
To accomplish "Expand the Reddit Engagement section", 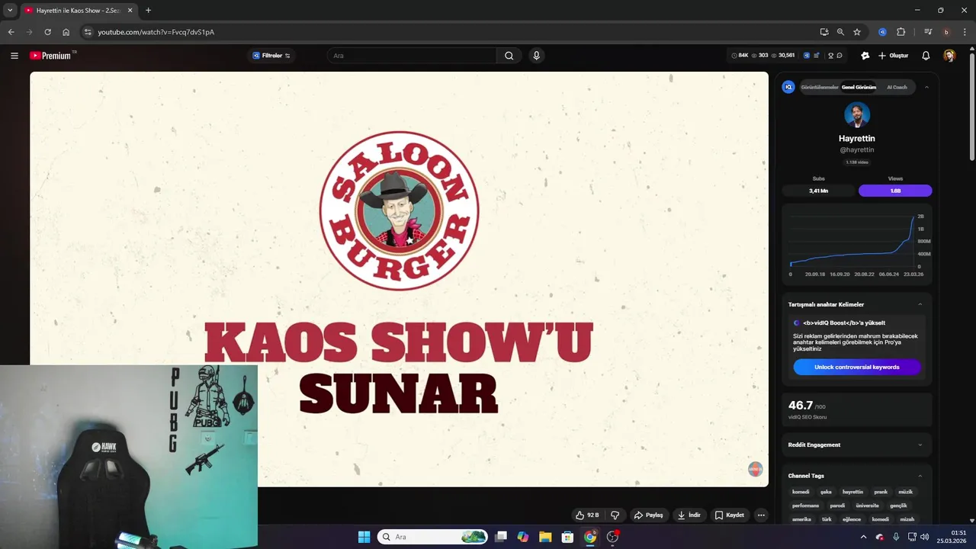I will point(920,445).
